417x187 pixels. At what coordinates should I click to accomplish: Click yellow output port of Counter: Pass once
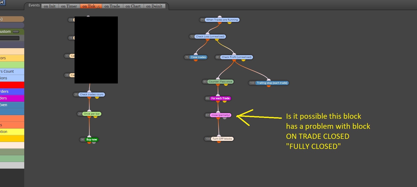[226, 84]
